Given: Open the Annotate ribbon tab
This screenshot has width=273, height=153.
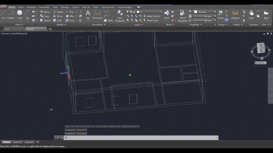Looking at the screenshot, I should (31, 7).
